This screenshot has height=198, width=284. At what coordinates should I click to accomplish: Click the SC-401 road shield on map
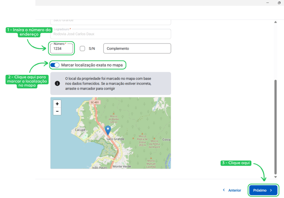(x=95, y=102)
